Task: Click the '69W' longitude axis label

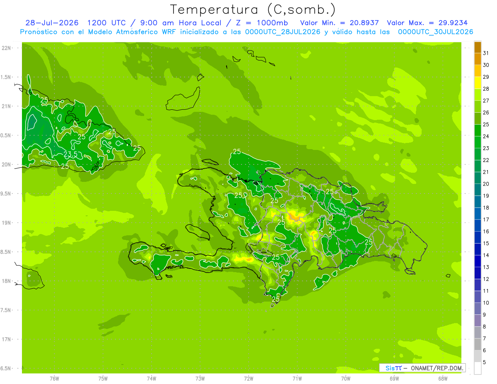Action: click(394, 379)
